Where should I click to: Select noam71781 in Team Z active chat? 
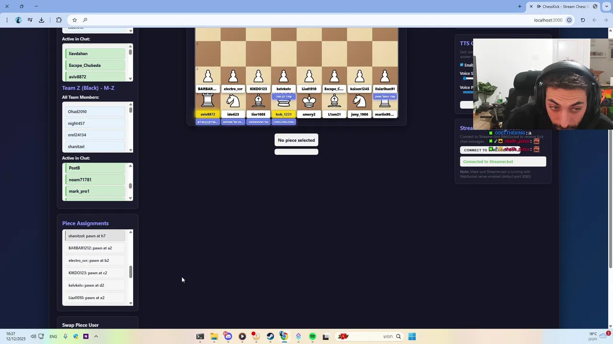tap(95, 180)
